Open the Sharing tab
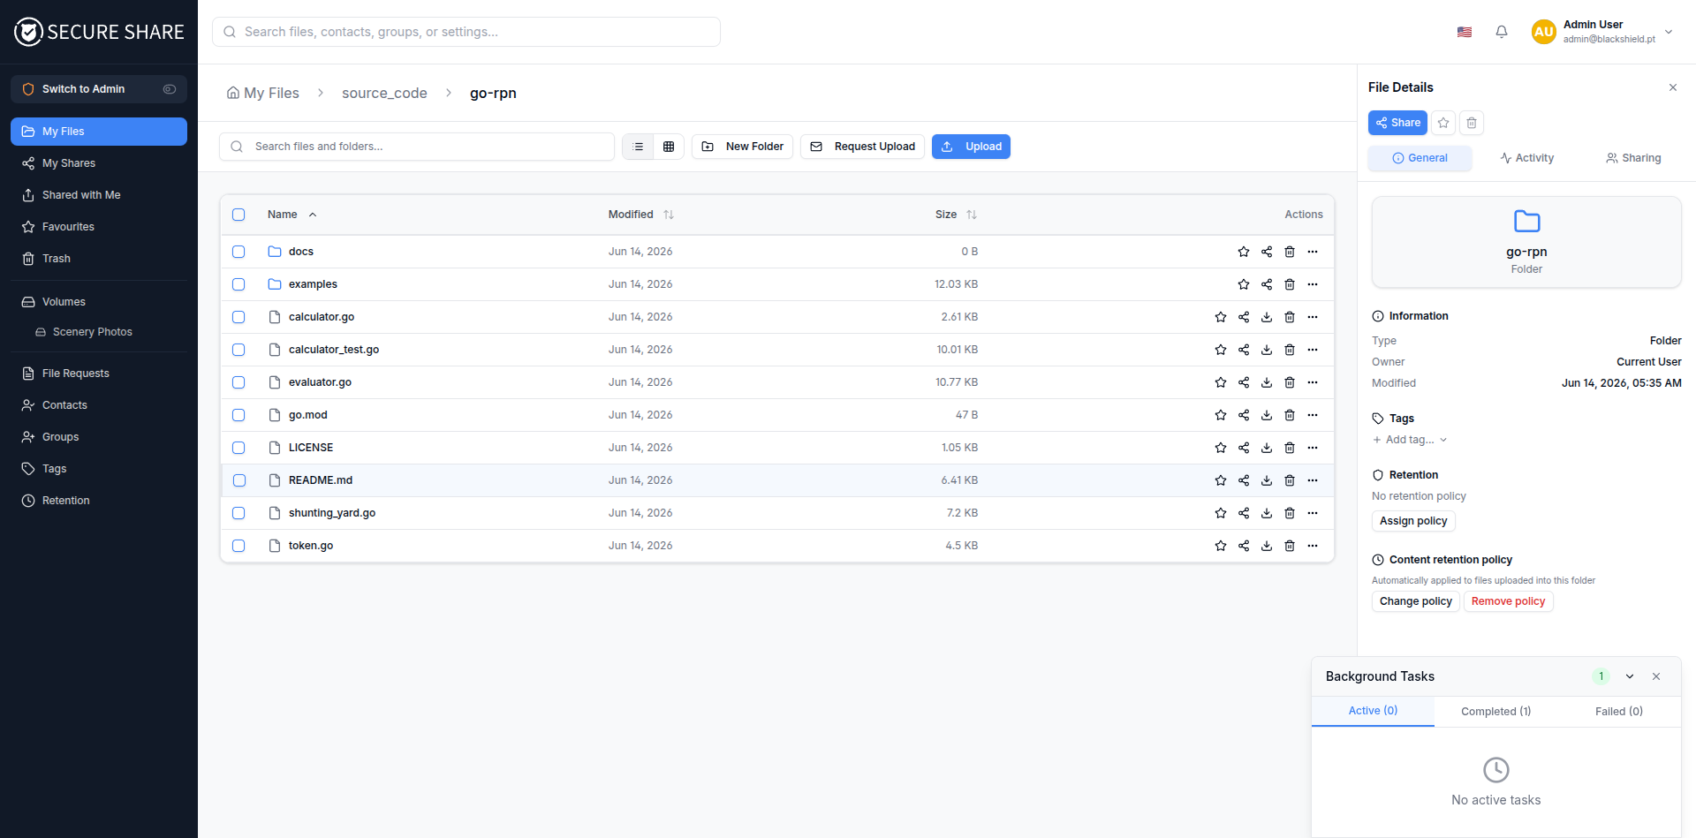The height and width of the screenshot is (838, 1696). tap(1633, 158)
